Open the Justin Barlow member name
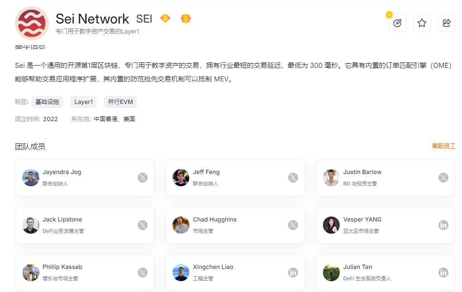This screenshot has height=292, width=462. click(362, 172)
